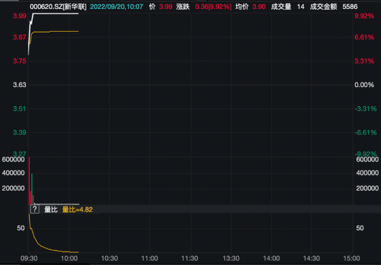
Task: Click the 3.87 price axis label
Action: (x=20, y=37)
